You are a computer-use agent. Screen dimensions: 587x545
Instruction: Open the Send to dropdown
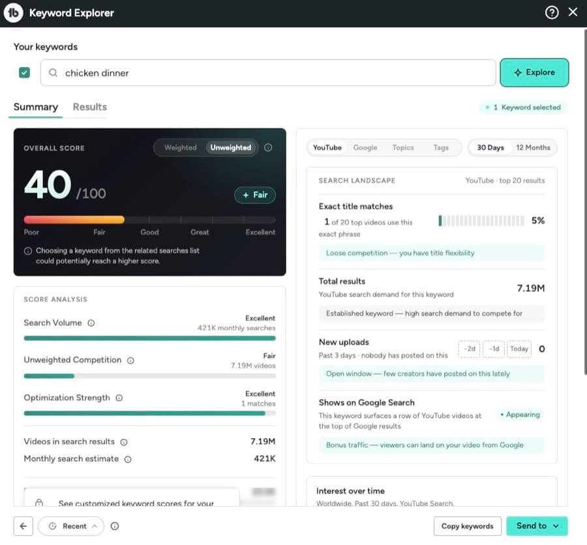pos(537,526)
